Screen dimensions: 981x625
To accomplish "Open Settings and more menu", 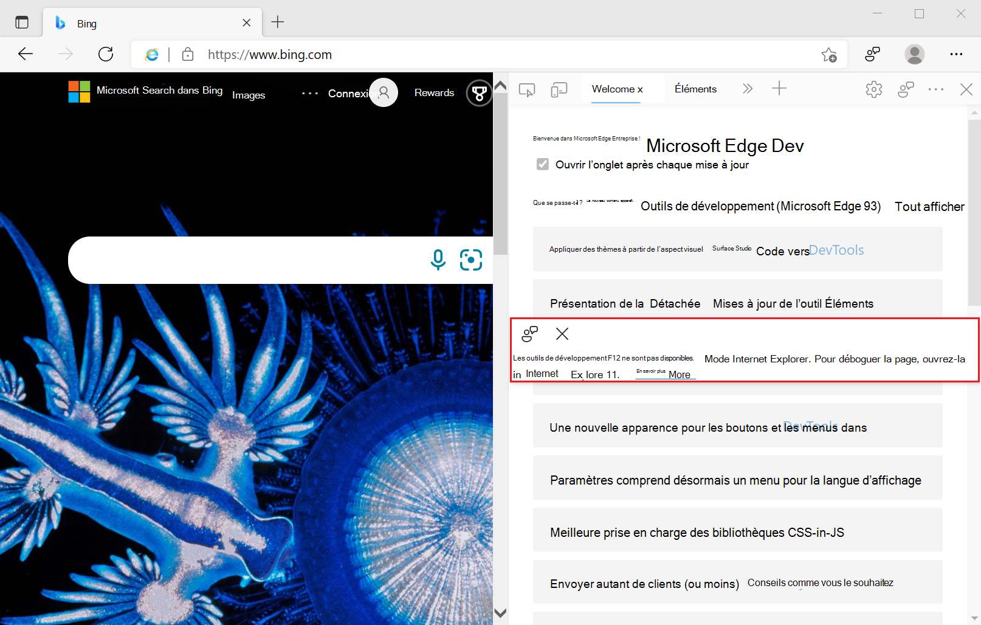I will coord(956,54).
